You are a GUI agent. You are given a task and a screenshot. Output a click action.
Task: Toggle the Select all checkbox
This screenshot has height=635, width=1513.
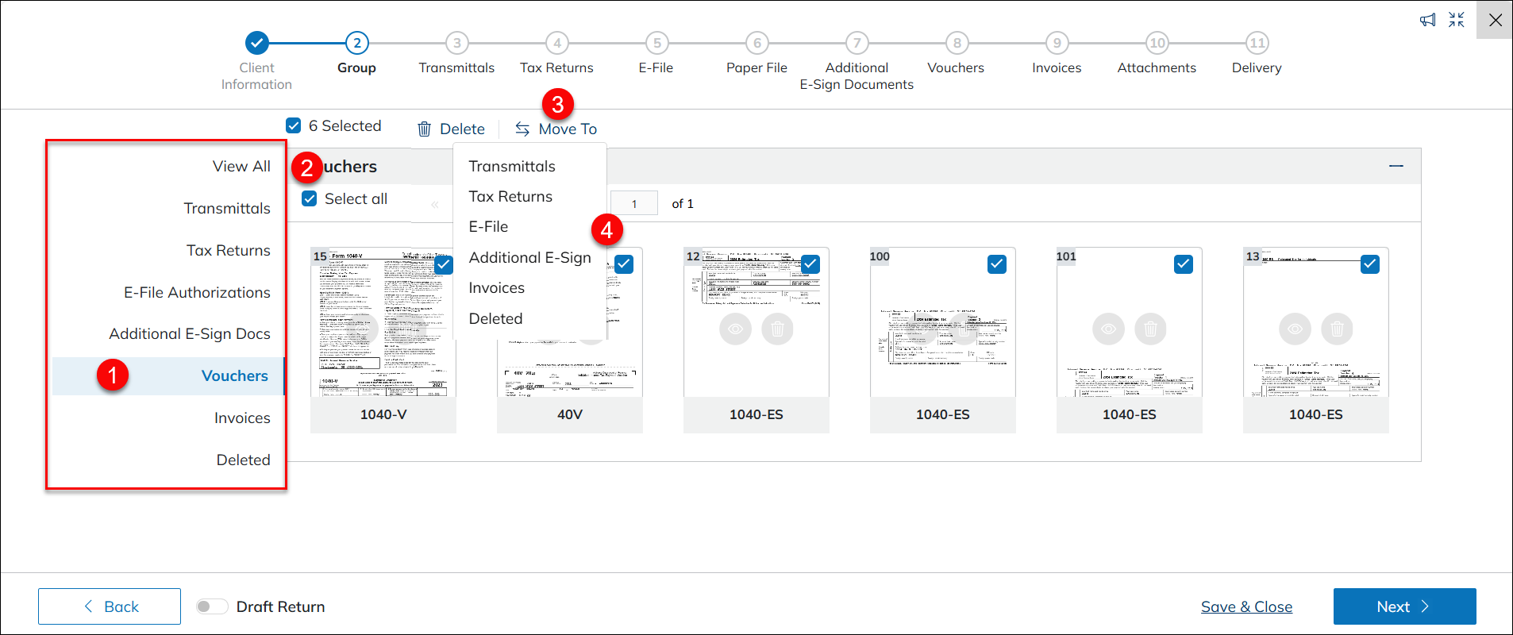pyautogui.click(x=310, y=198)
